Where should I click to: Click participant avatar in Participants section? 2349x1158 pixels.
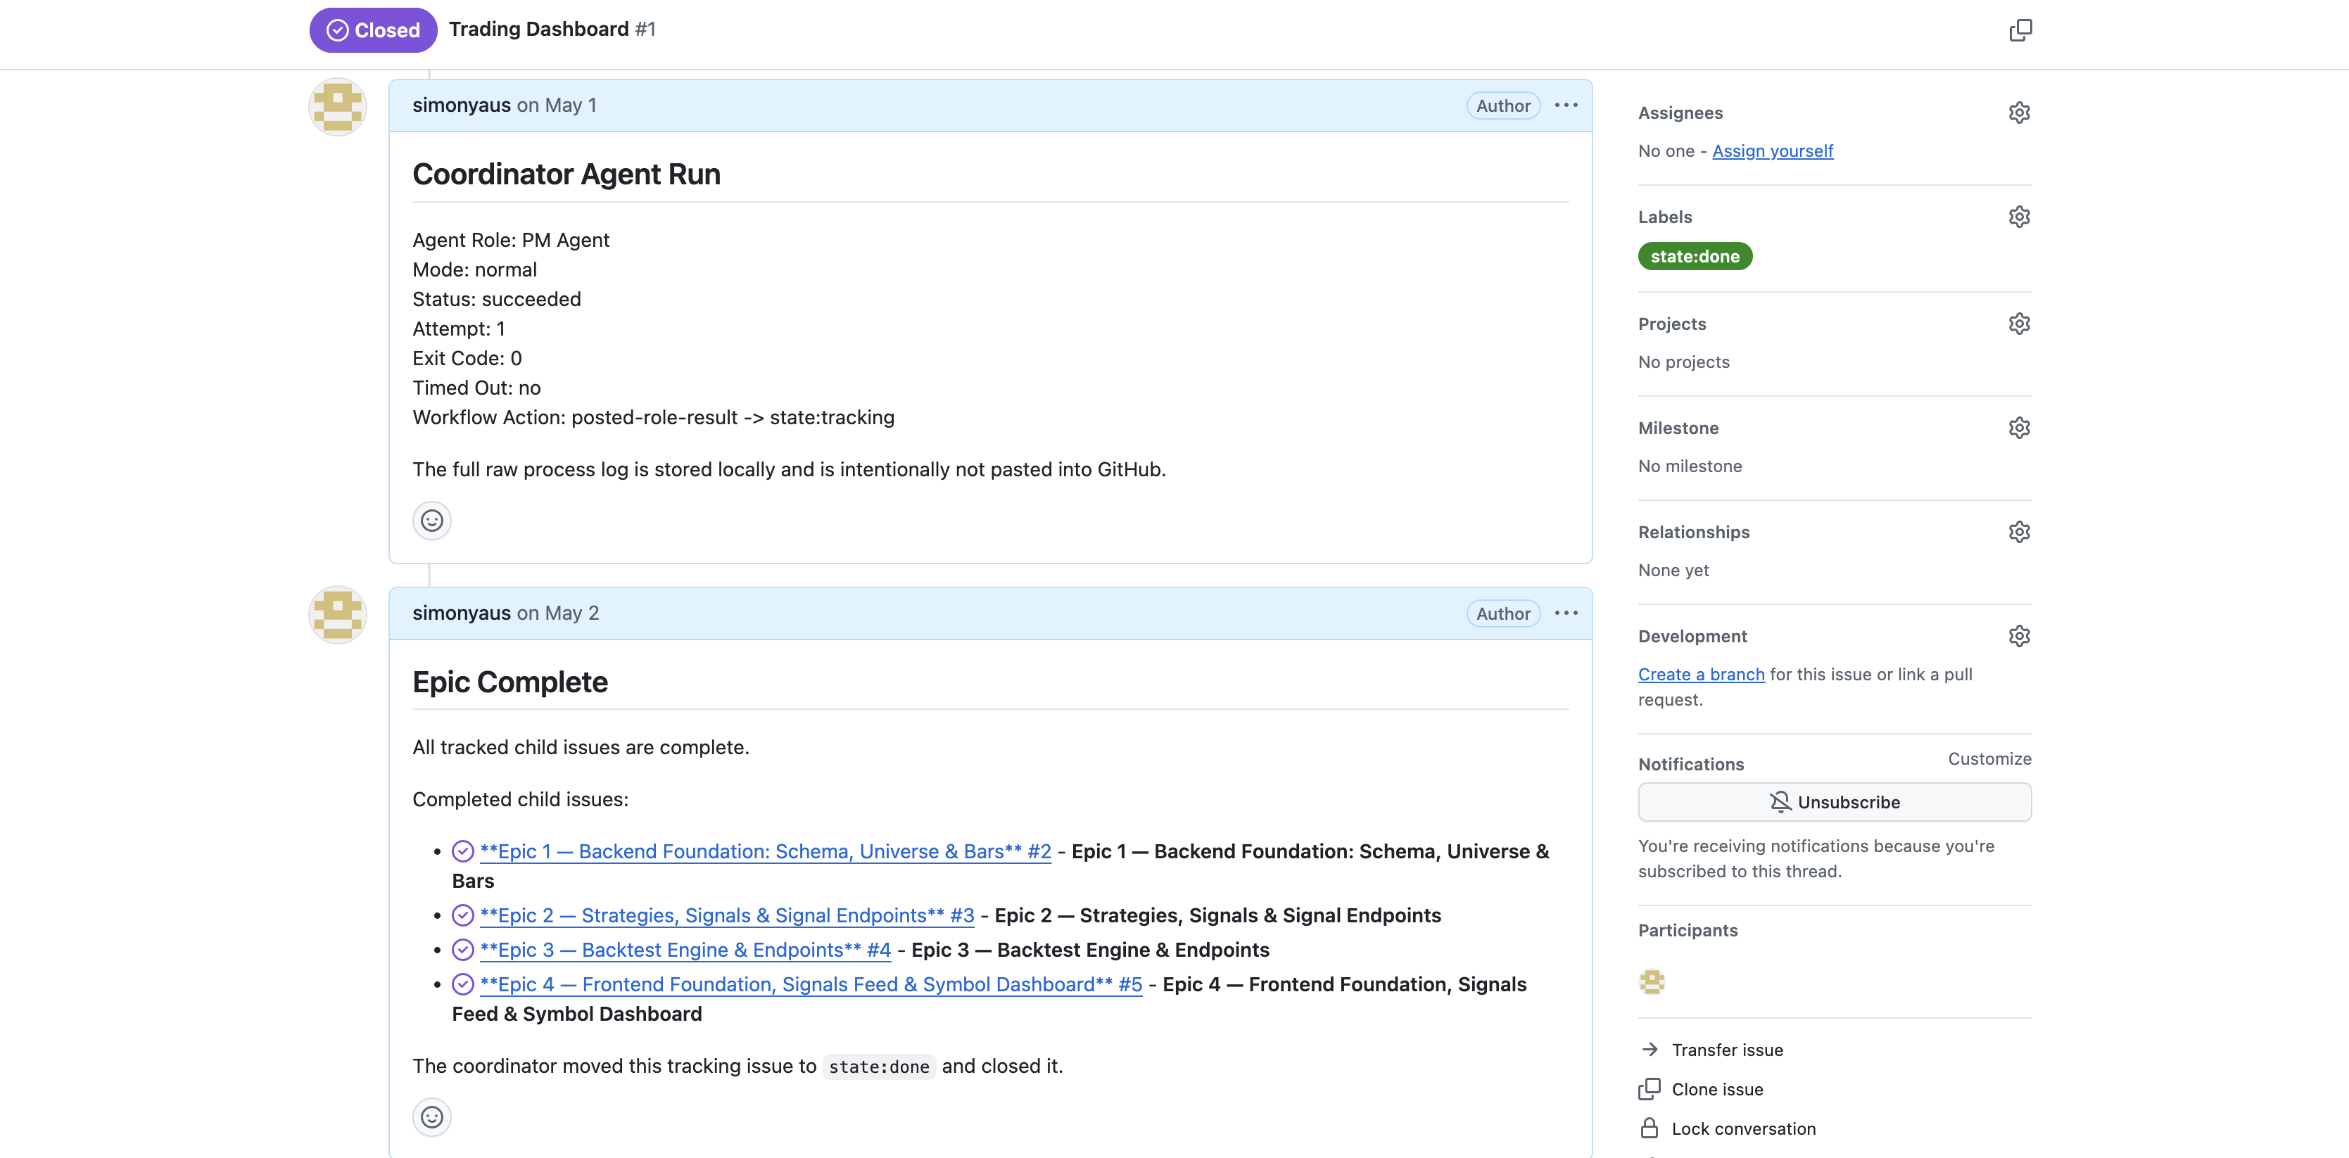1652,981
